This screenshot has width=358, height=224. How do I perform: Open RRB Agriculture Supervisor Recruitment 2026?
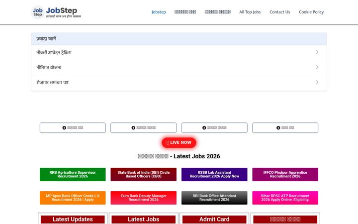click(x=73, y=174)
